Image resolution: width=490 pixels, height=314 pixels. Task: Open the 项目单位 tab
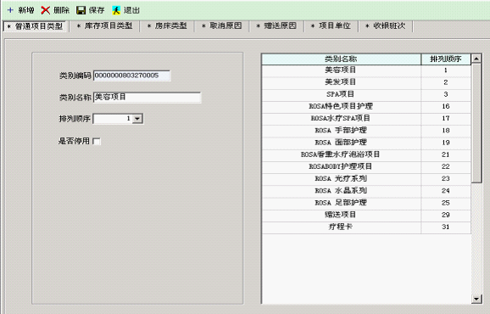click(x=331, y=26)
